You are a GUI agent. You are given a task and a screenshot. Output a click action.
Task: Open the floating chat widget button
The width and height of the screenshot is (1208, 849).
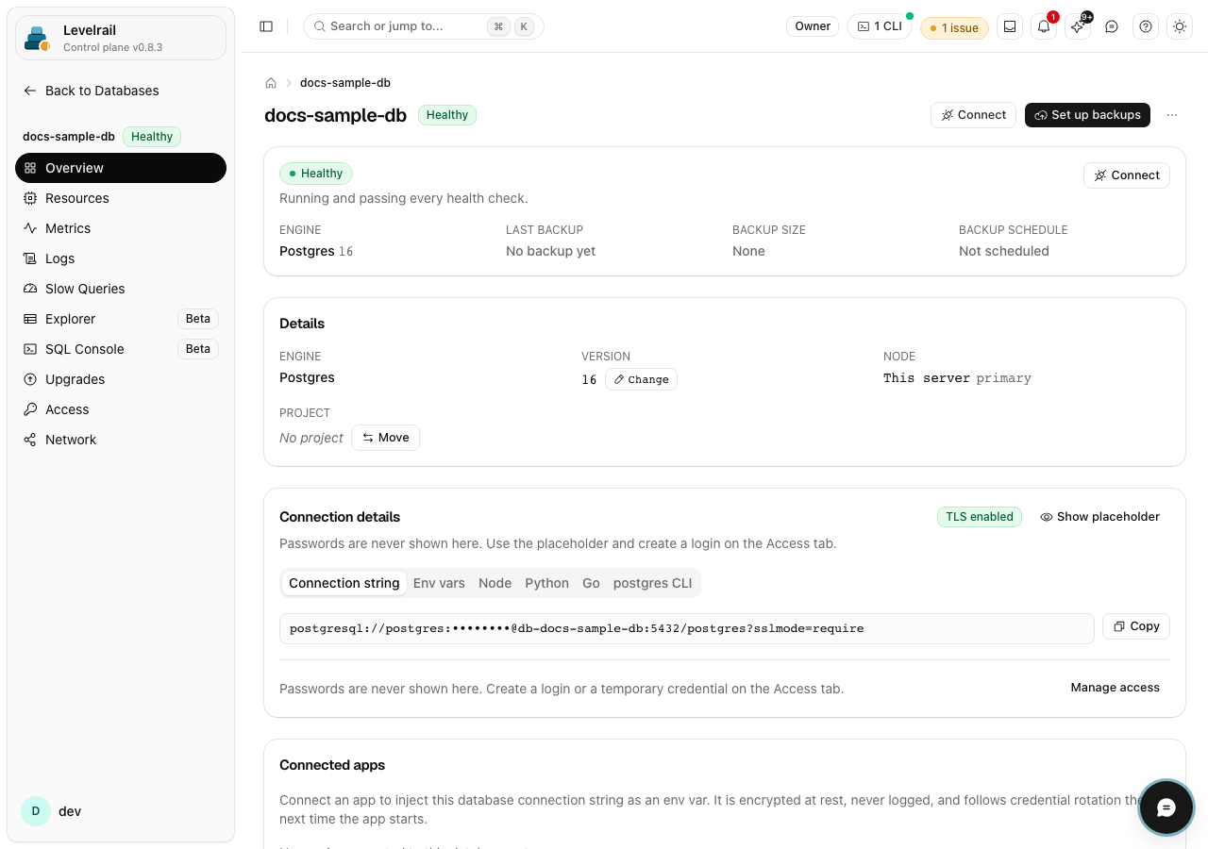click(x=1166, y=807)
